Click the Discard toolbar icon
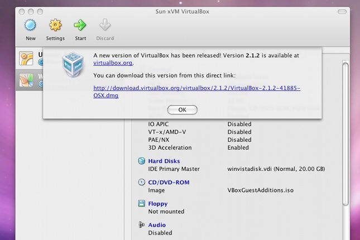 [x=105, y=25]
